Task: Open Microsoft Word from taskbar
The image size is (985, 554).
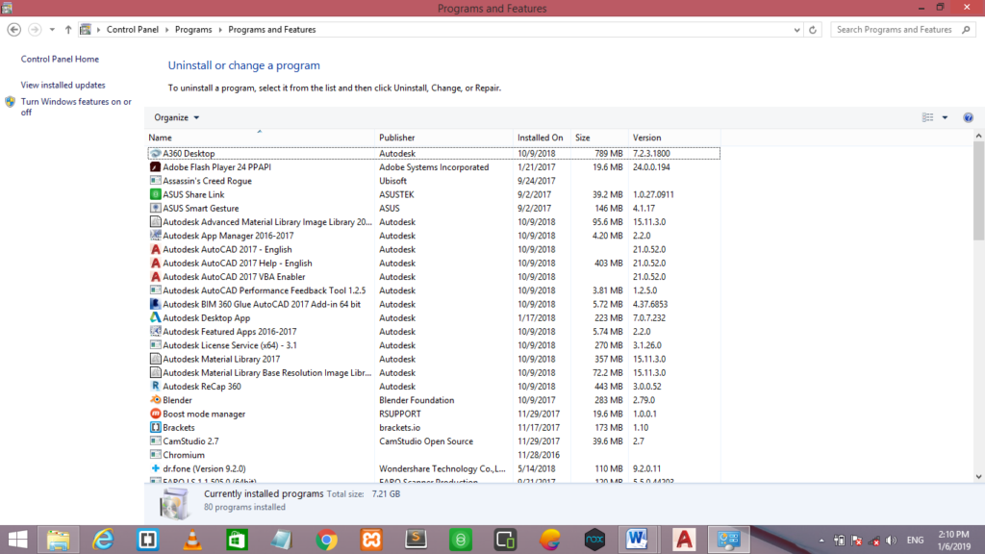Action: tap(637, 540)
